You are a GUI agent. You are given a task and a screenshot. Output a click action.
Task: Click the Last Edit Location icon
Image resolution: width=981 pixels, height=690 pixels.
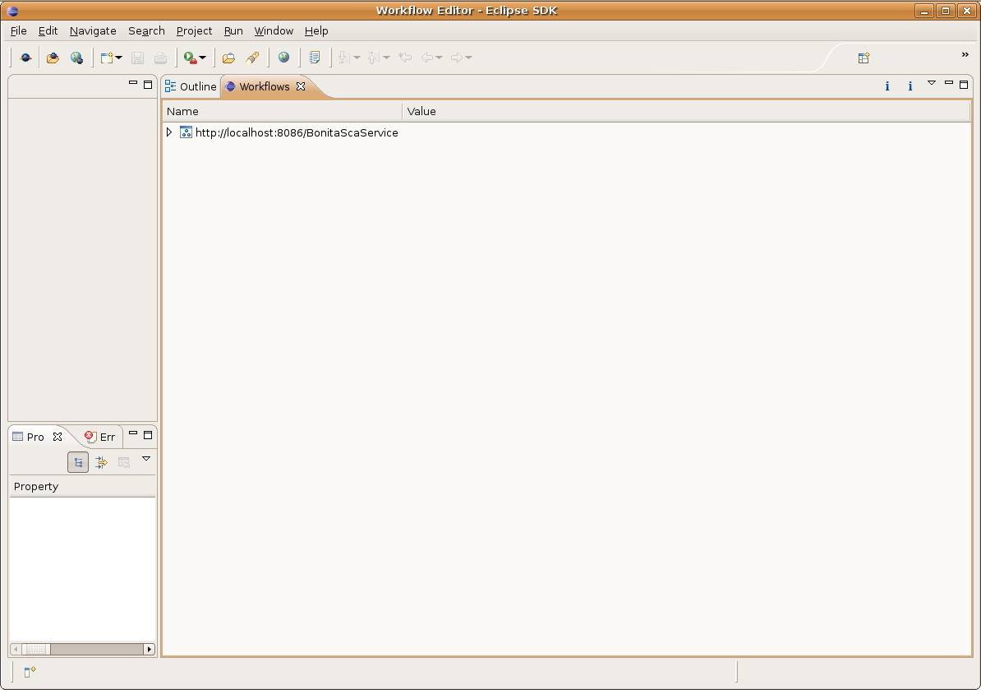(x=405, y=58)
